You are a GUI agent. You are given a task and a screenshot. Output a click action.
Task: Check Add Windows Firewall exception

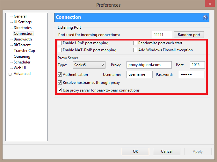135,50
